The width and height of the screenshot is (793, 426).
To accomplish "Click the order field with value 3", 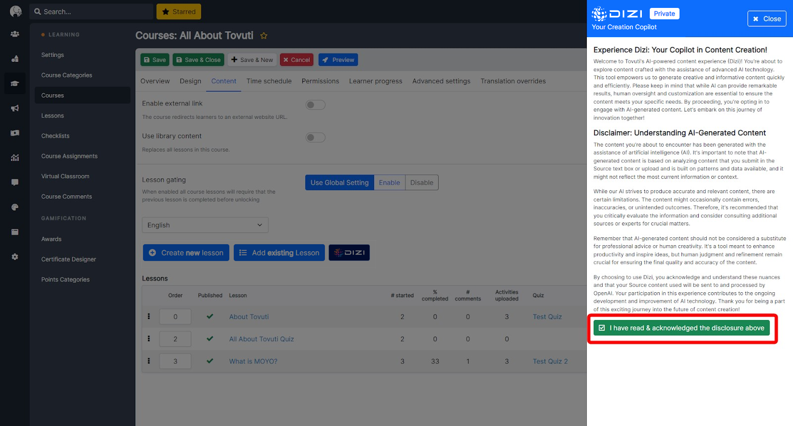I will 175,361.
